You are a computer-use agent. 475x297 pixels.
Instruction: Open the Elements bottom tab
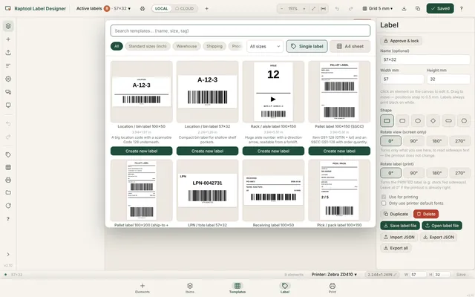point(142,288)
